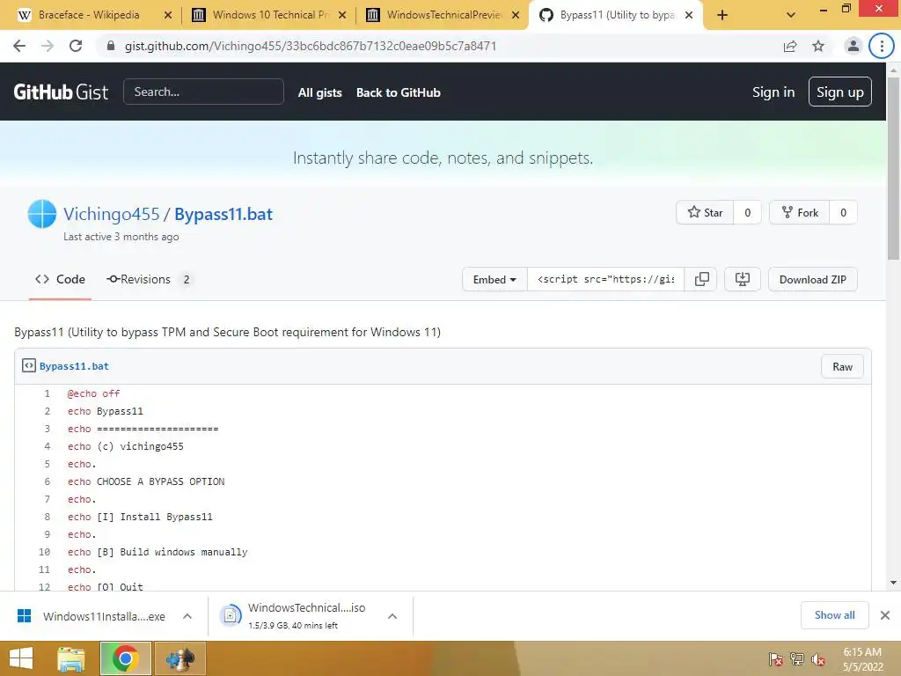This screenshot has height=676, width=901.
Task: Expand options for WindowsTechnical....iso download
Action: pyautogui.click(x=392, y=616)
